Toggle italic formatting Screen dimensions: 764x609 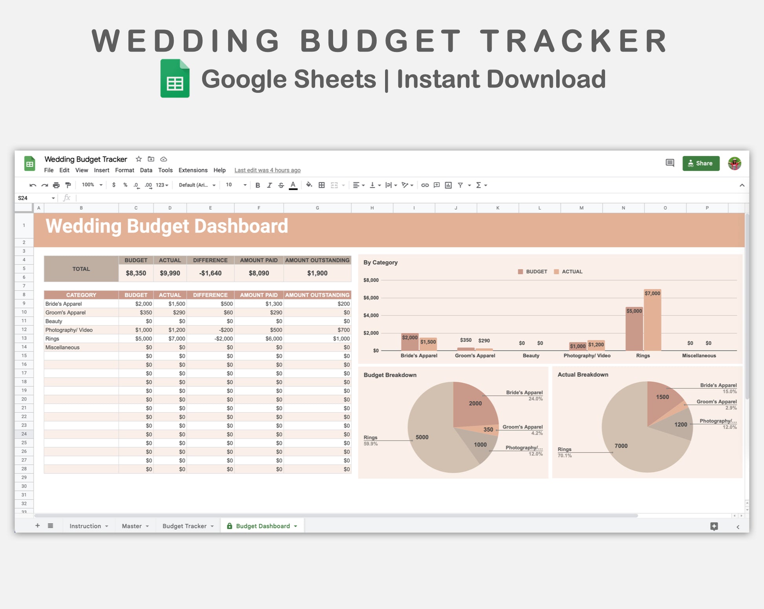(269, 185)
